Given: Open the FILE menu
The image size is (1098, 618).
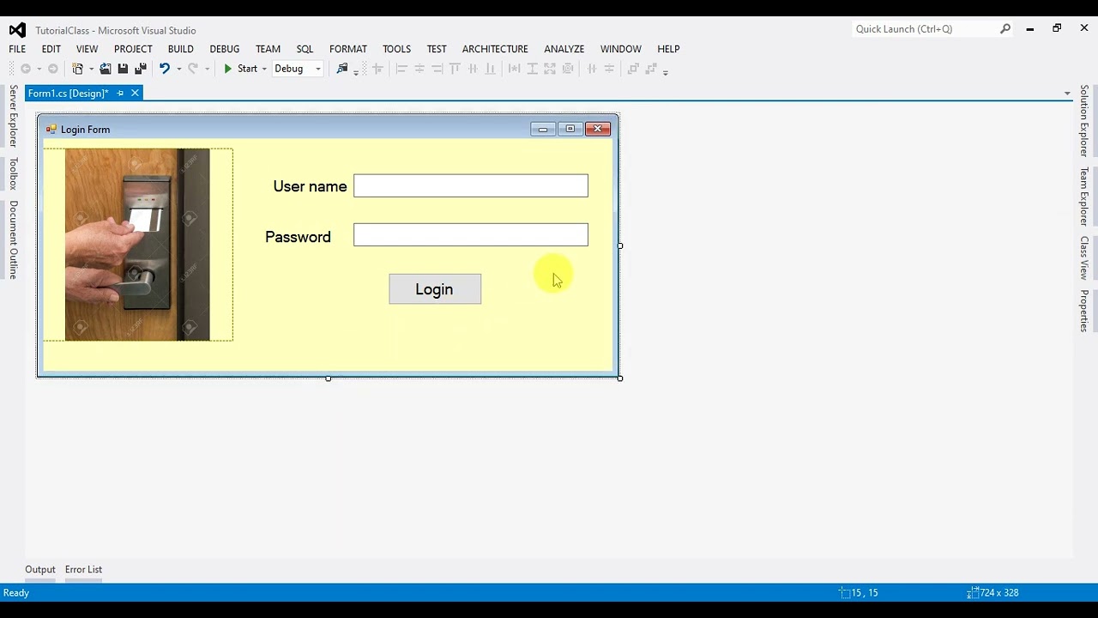Looking at the screenshot, I should 17,49.
